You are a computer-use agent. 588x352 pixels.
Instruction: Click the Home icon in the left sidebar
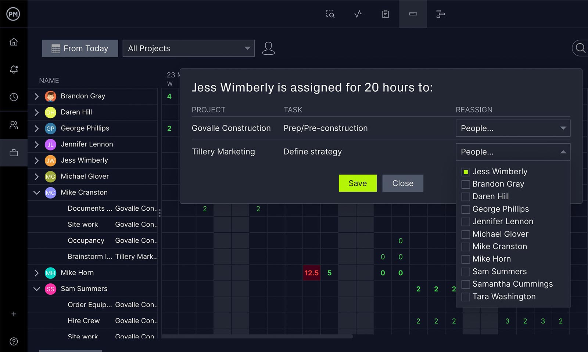coord(14,41)
